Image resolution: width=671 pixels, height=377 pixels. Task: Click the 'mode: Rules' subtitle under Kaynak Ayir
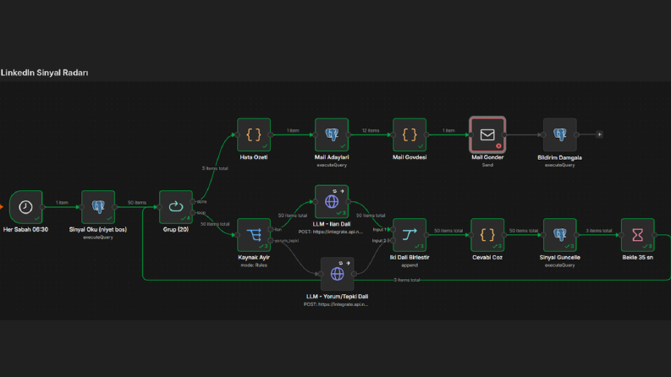pyautogui.click(x=254, y=265)
